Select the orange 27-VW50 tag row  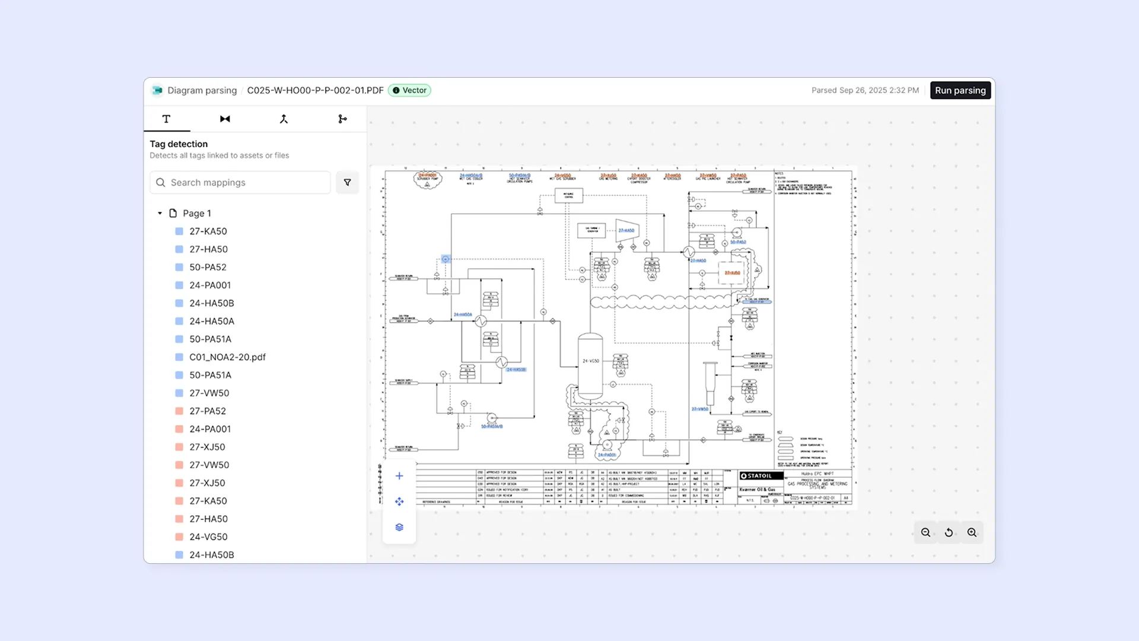tap(209, 465)
